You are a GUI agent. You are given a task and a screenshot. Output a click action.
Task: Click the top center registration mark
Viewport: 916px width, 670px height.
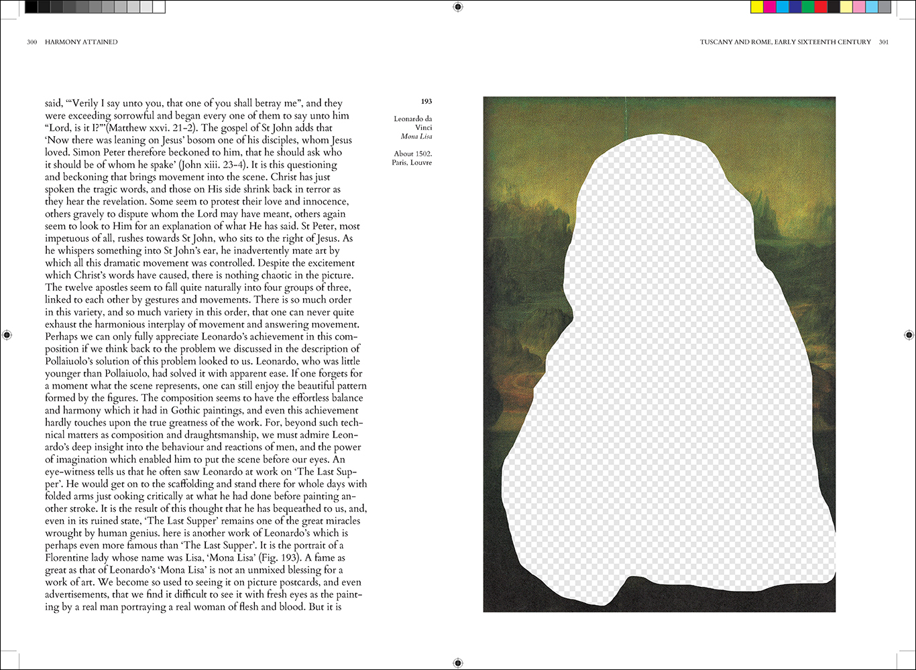click(458, 7)
